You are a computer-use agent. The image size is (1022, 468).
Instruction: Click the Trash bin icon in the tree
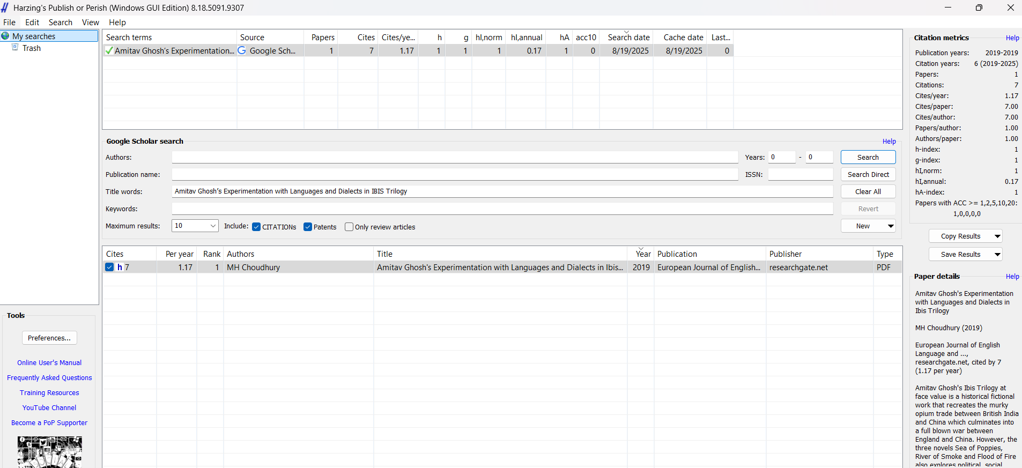pos(15,48)
